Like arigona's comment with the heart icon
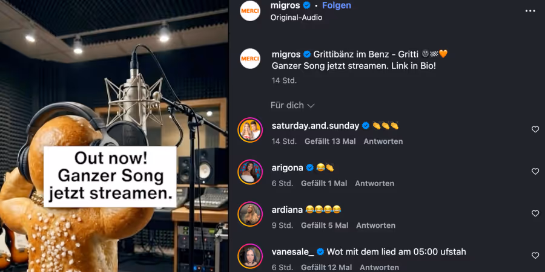The width and height of the screenshot is (545, 272). [535, 172]
